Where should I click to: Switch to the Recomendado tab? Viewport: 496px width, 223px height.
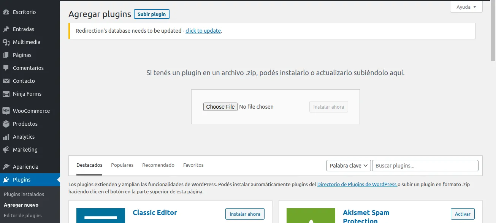[x=158, y=165]
